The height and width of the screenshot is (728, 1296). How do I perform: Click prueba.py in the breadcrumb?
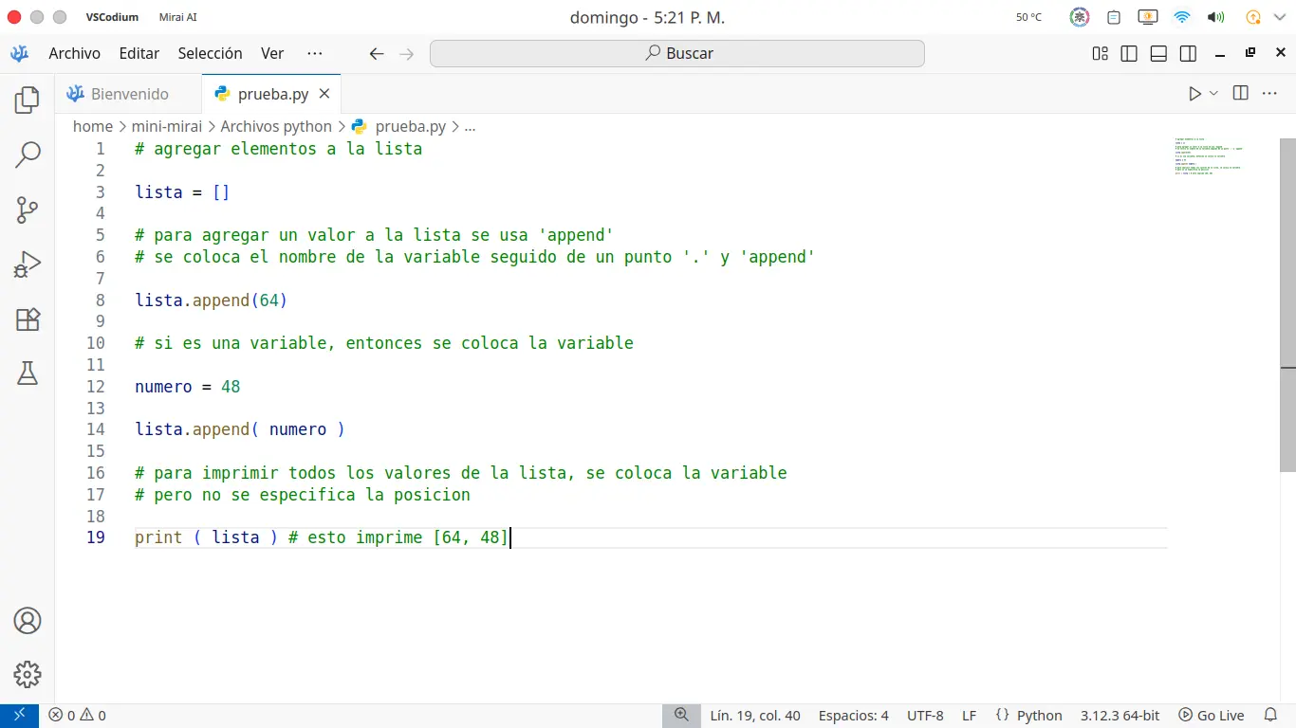pos(398,126)
